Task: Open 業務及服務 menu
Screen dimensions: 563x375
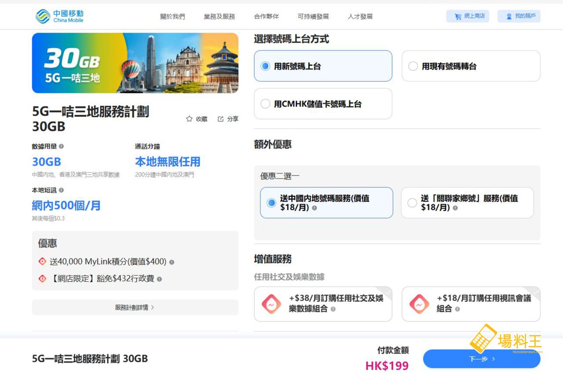Action: pos(219,17)
